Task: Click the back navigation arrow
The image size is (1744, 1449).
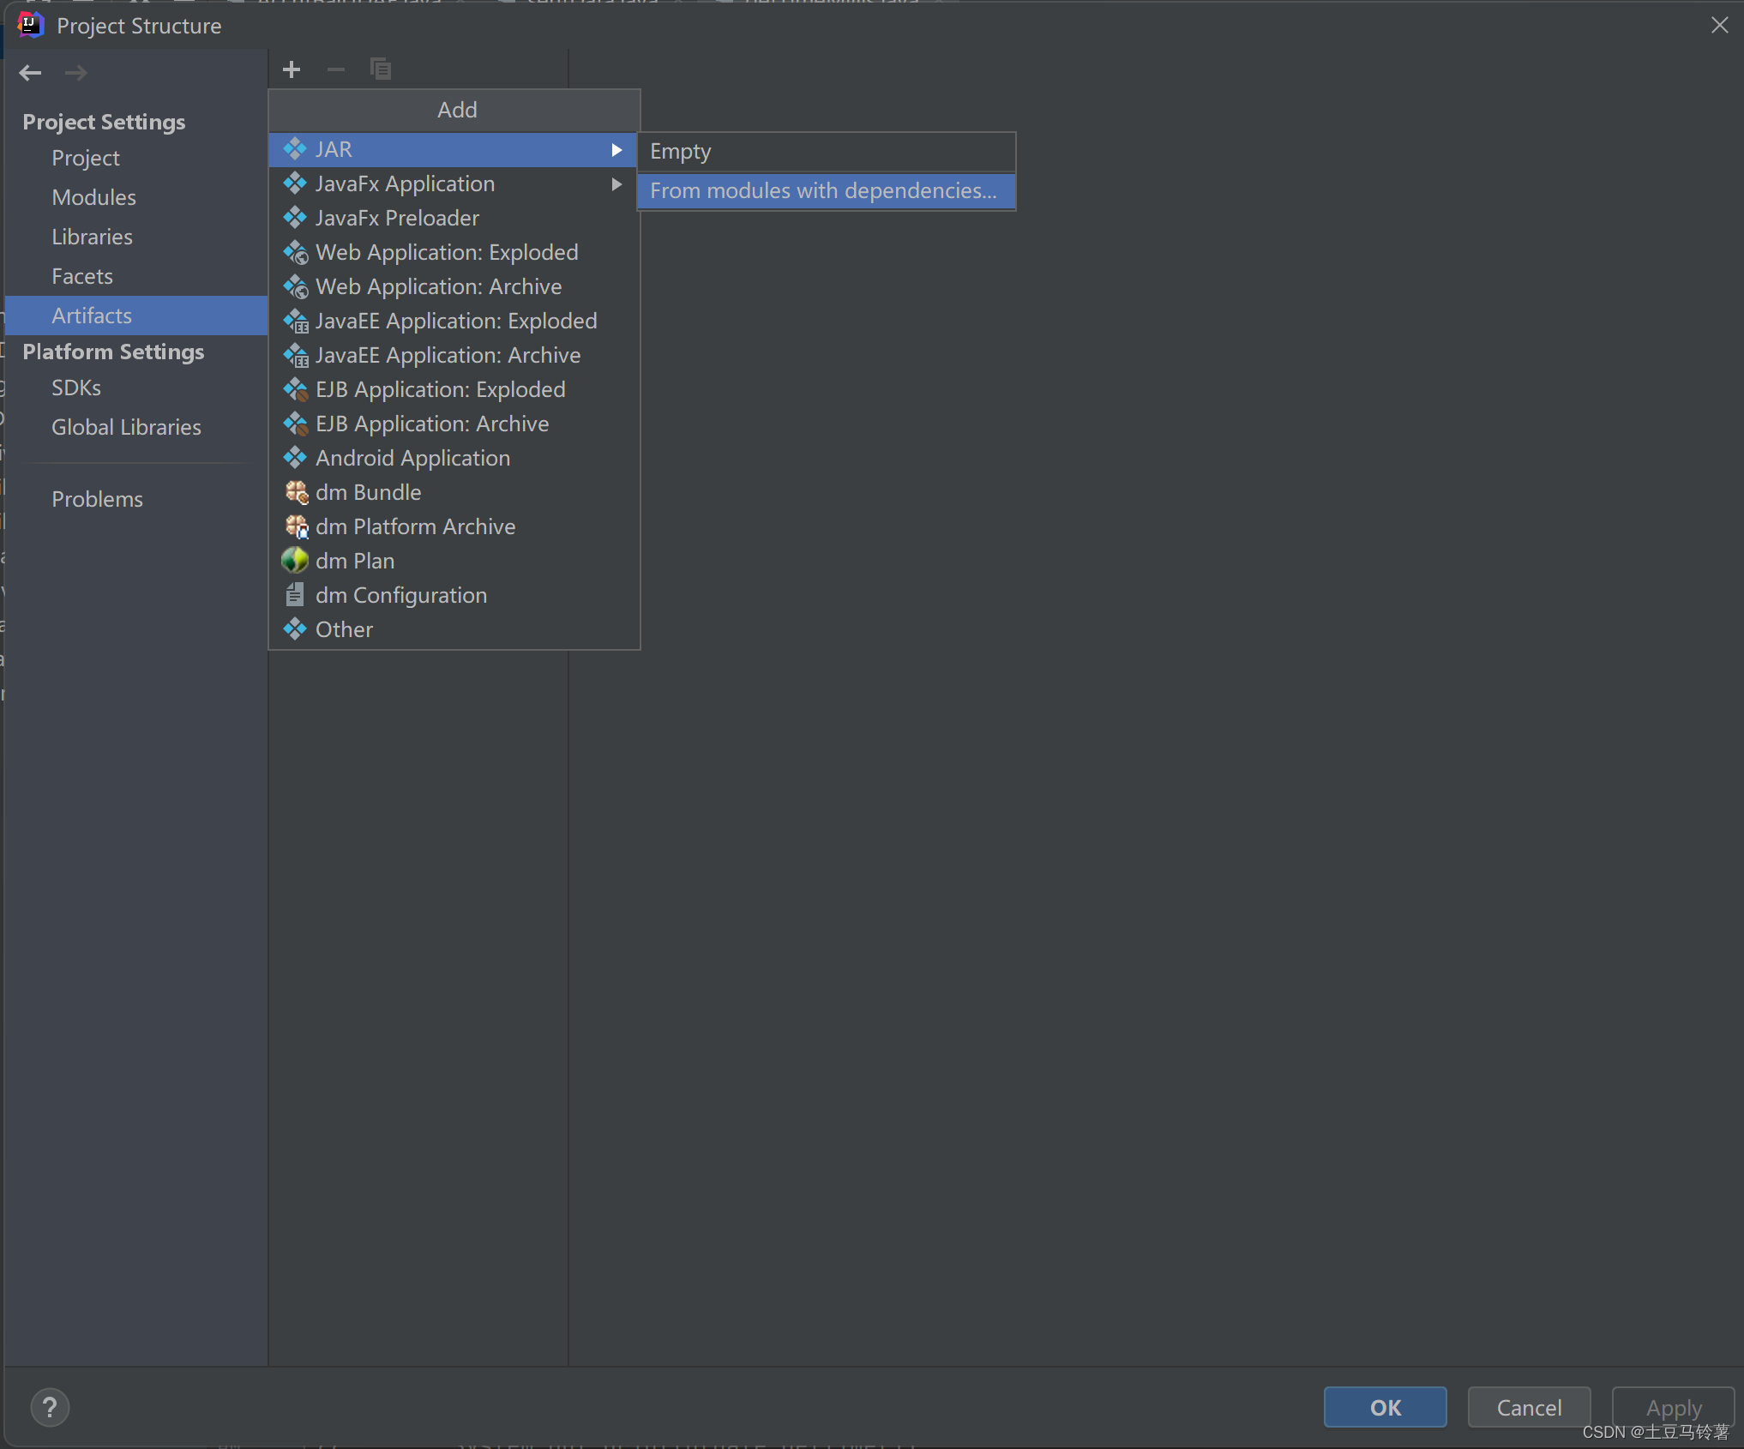Action: pos(30,73)
